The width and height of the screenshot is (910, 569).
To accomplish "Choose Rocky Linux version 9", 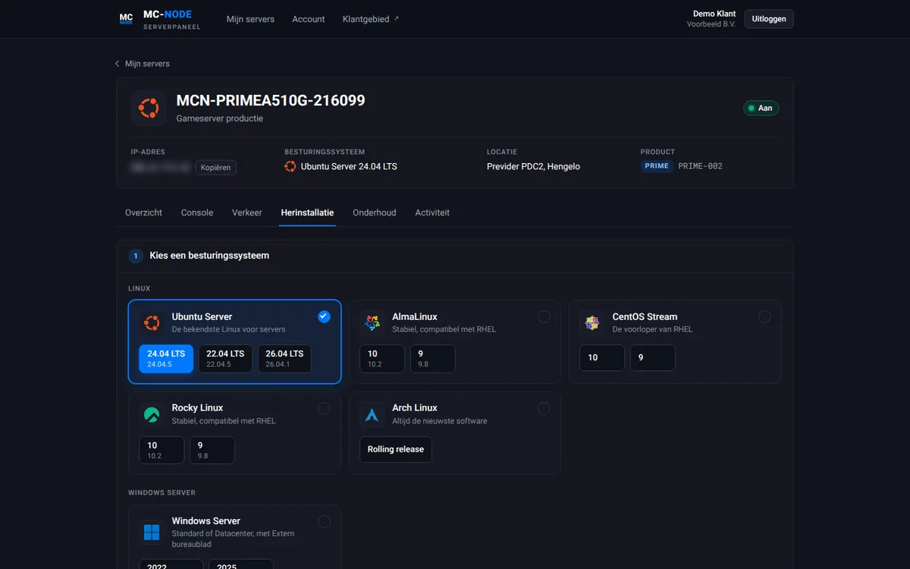I will [x=212, y=450].
